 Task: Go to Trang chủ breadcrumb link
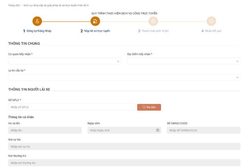pos(14,5)
